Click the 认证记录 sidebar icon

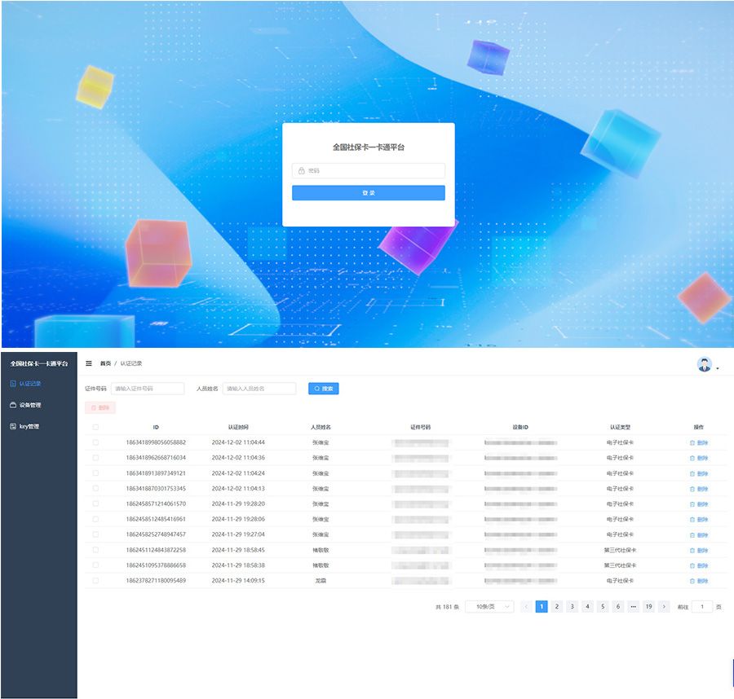tap(12, 384)
